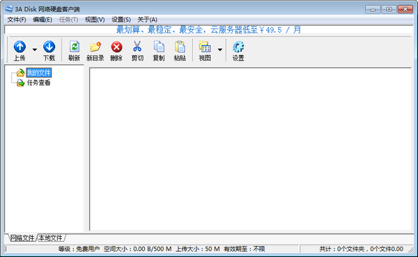The height and width of the screenshot is (257, 418).
Task: Click the Cut (剪切) scissors icon
Action: (x=137, y=50)
